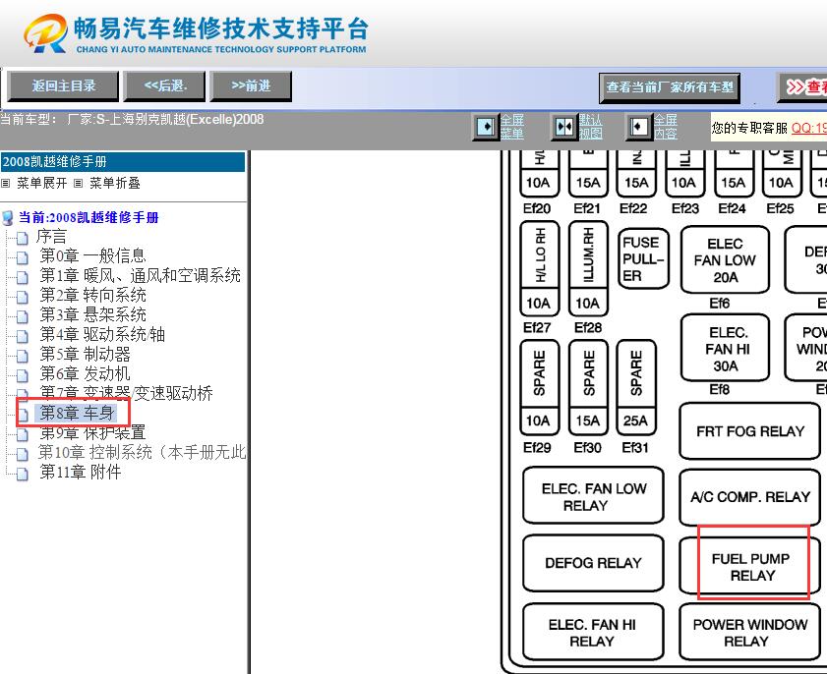Click the tree root computer icon
This screenshot has height=674, width=827.
point(8,218)
